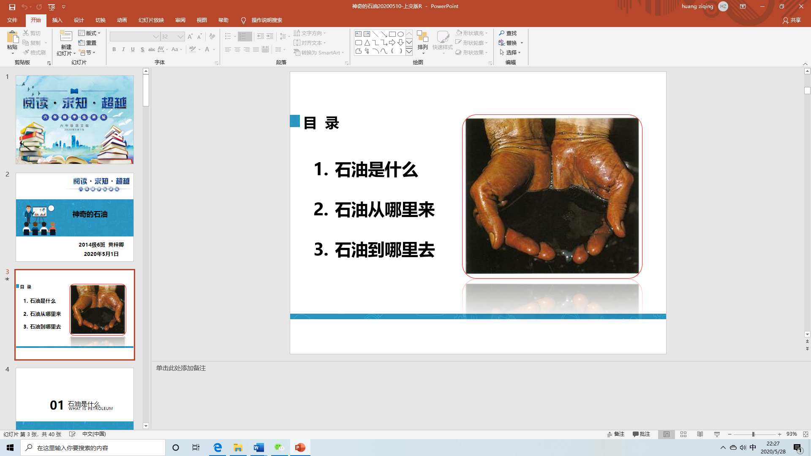
Task: Open the font size dropdown
Action: (181, 37)
